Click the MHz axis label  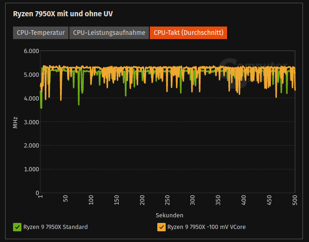[15, 122]
